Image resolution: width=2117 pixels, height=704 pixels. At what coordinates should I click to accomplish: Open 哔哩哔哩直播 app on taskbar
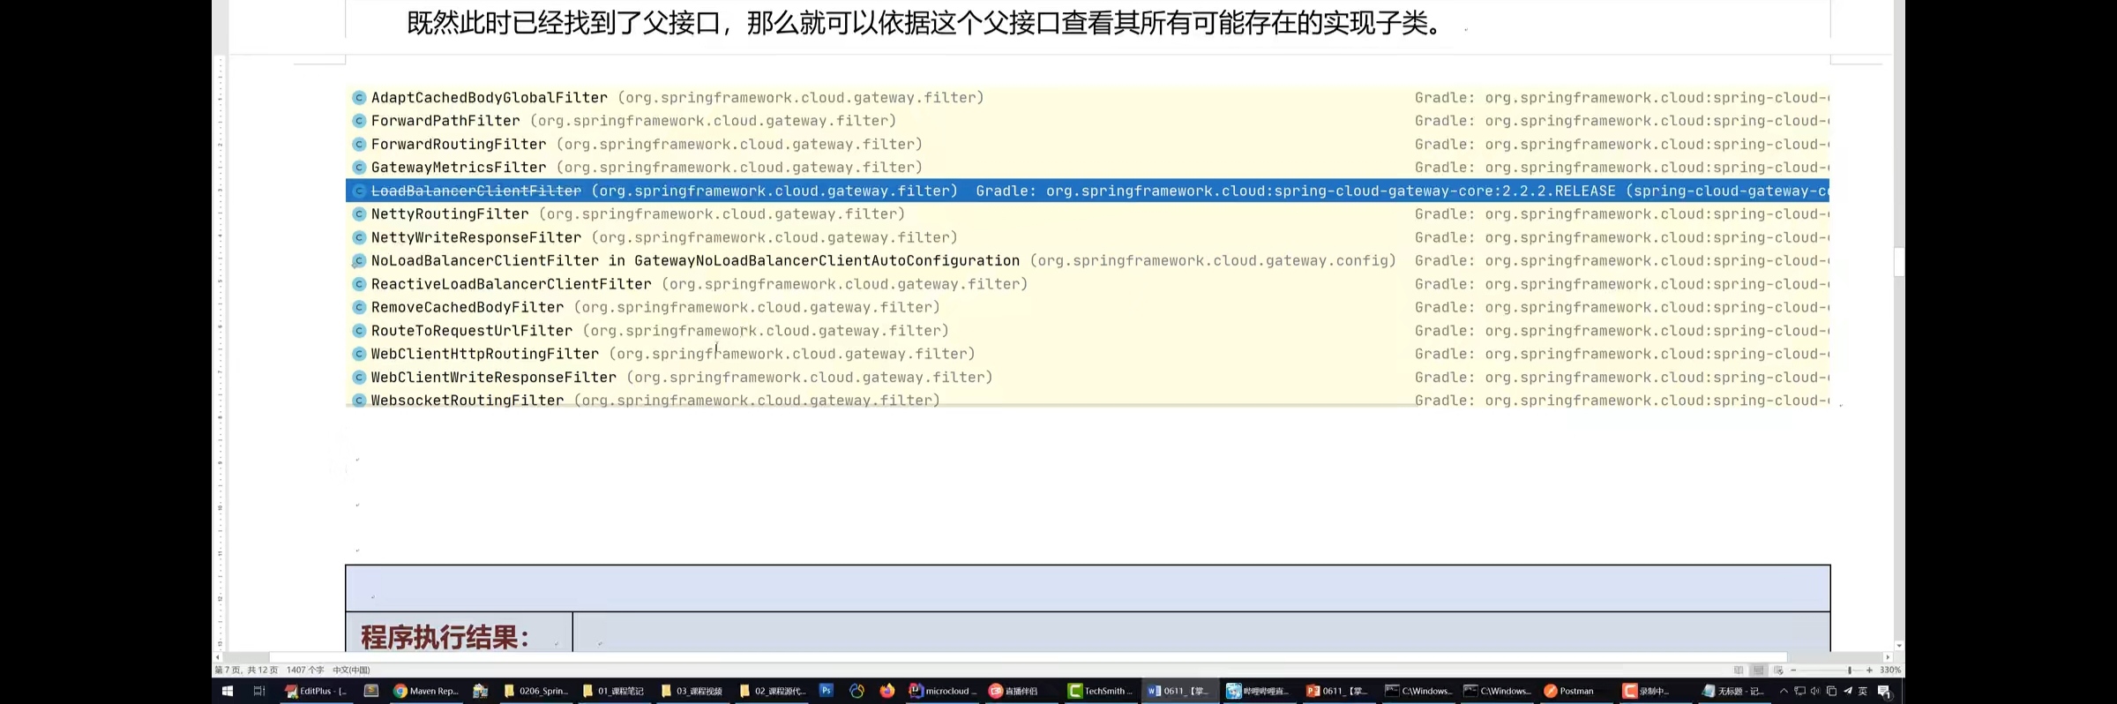coord(1259,691)
